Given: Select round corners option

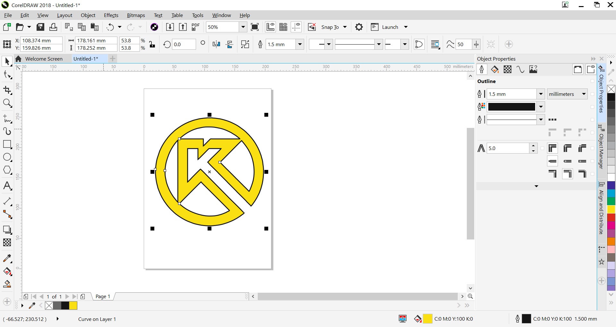Looking at the screenshot, I should 568,148.
